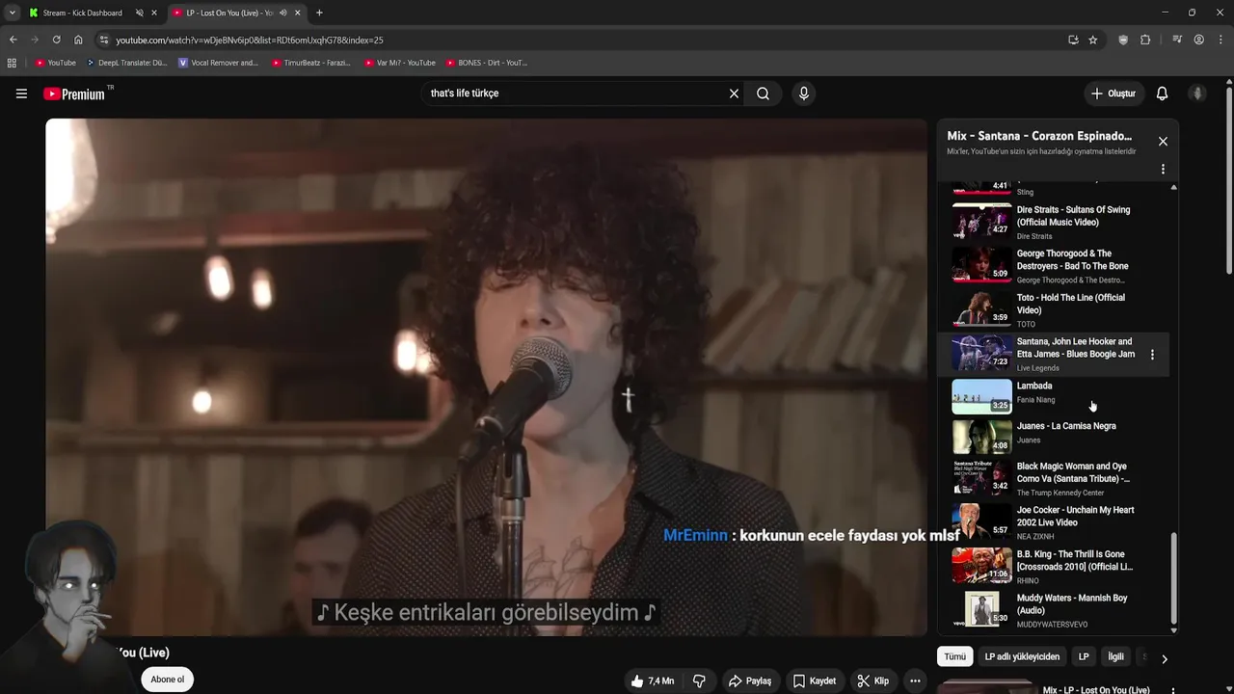Open Mix playlist options menu
The width and height of the screenshot is (1234, 694).
coord(1163,169)
